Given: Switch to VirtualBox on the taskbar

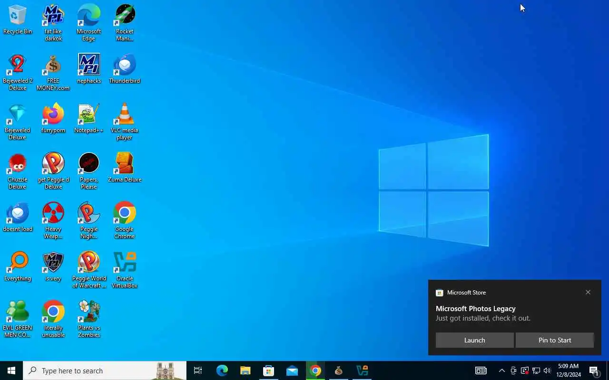Looking at the screenshot, I should point(362,370).
